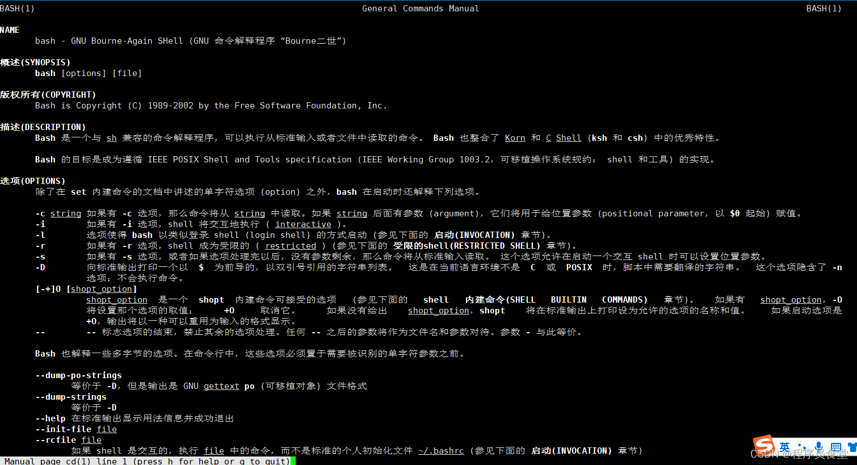Toggle the 英 Chinese/English input mode
Screen dimensions: 857x465
[x=785, y=447]
